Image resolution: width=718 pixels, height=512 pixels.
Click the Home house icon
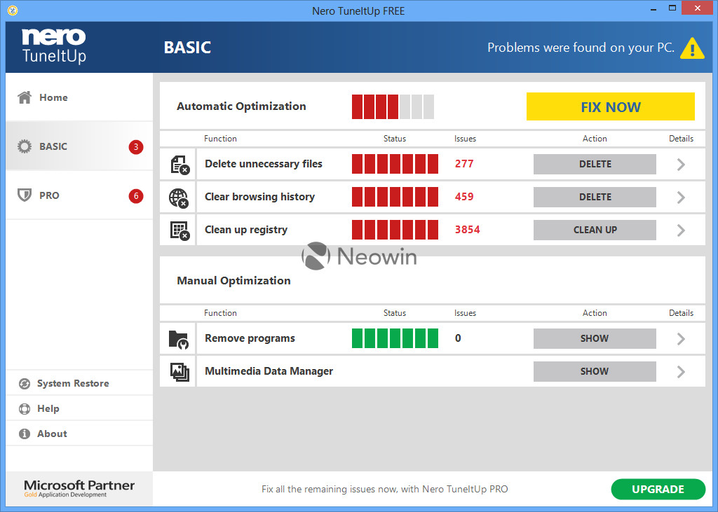coord(25,97)
